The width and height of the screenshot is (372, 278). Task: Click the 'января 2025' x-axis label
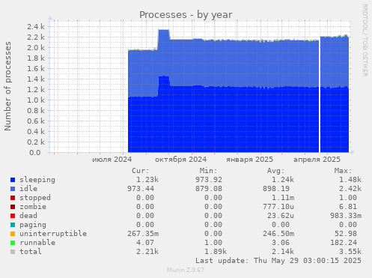coord(249,160)
